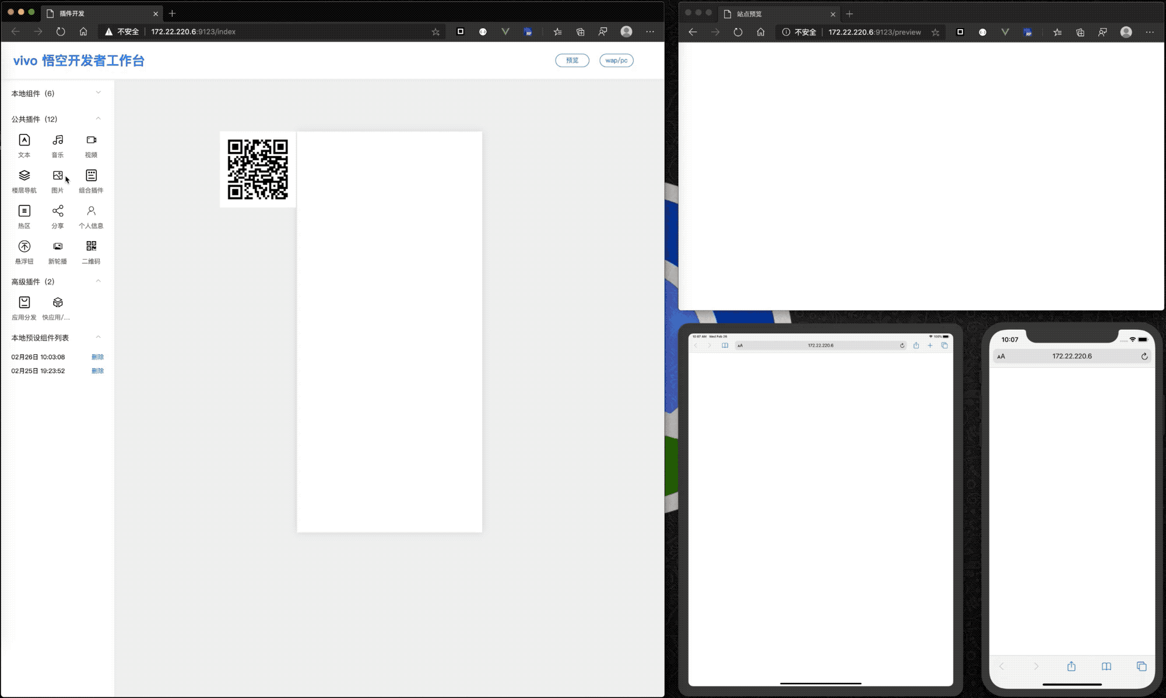Collapse the 公共插件 (12) section
Image resolution: width=1166 pixels, height=698 pixels.
click(98, 119)
